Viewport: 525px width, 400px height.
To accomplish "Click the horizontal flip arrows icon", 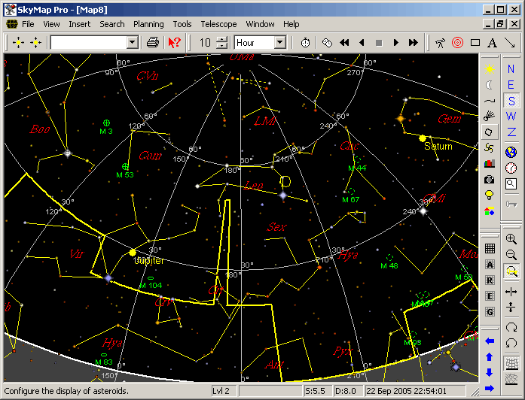I will pos(511,292).
